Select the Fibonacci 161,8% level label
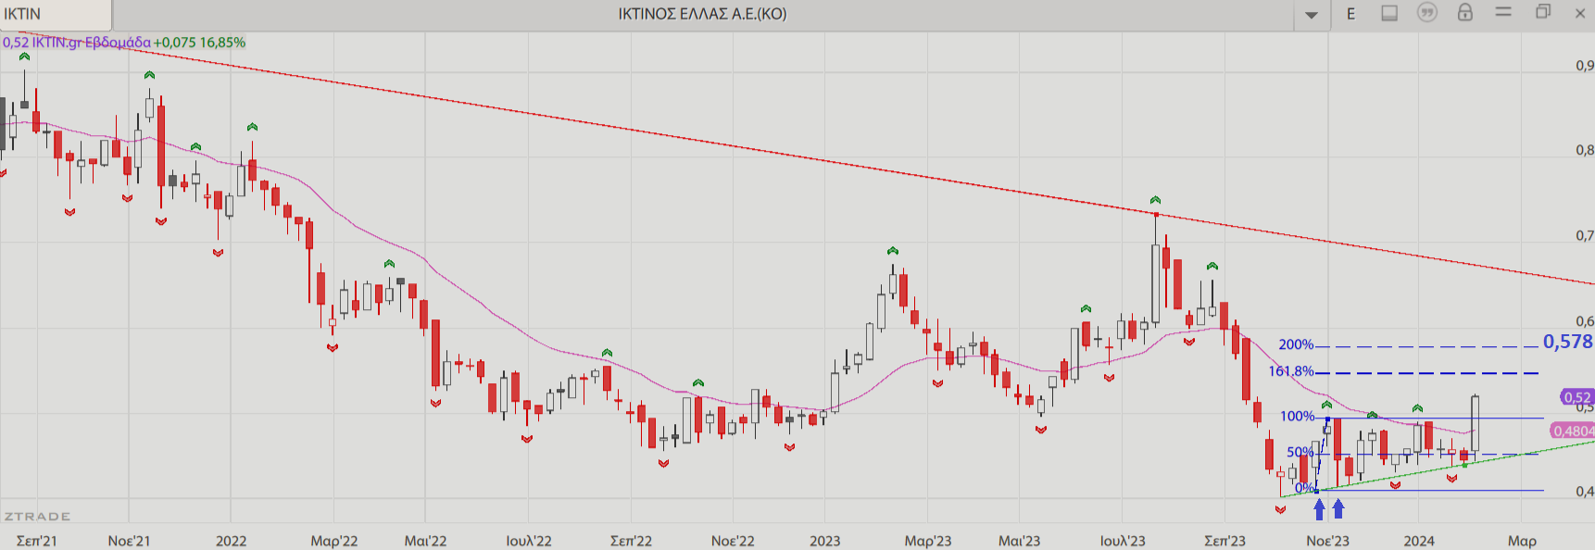The width and height of the screenshot is (1595, 550). (x=1291, y=371)
